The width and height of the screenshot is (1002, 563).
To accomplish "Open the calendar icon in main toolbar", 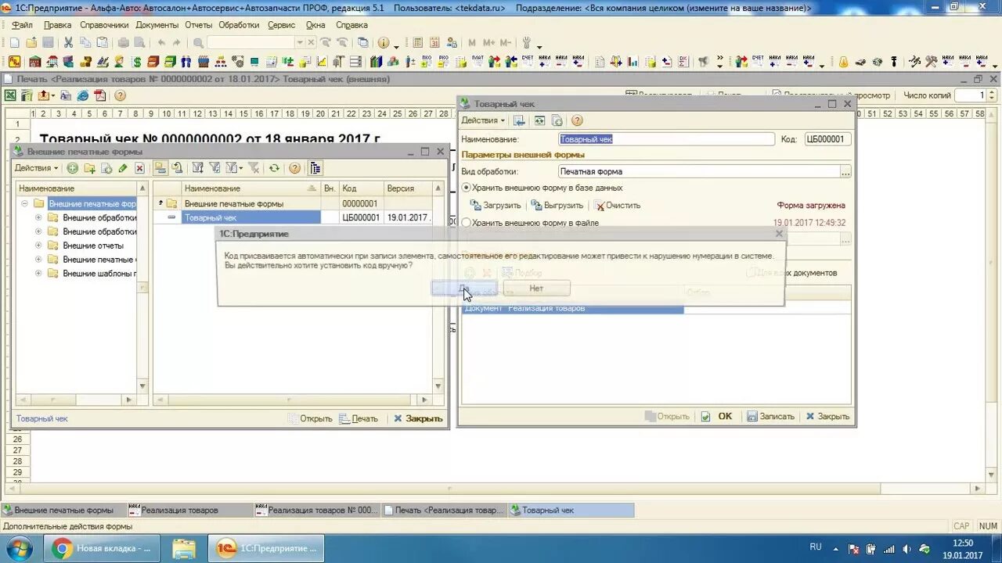I will coord(433,43).
